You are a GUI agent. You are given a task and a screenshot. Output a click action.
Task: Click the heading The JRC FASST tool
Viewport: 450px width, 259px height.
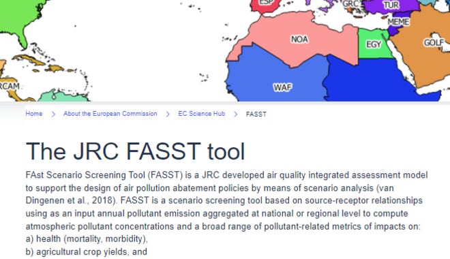tap(135, 151)
